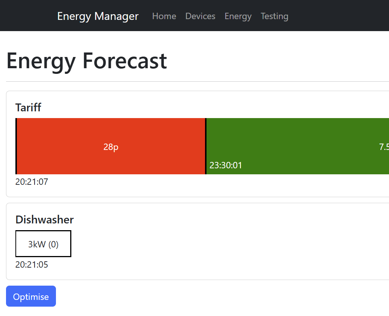Screen dimensions: 389x316
Task: Go to the Devices page
Action: point(200,16)
